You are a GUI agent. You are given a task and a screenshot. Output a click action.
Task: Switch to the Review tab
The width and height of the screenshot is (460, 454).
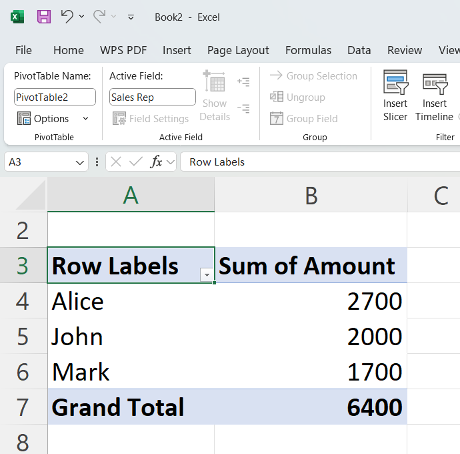coord(405,50)
